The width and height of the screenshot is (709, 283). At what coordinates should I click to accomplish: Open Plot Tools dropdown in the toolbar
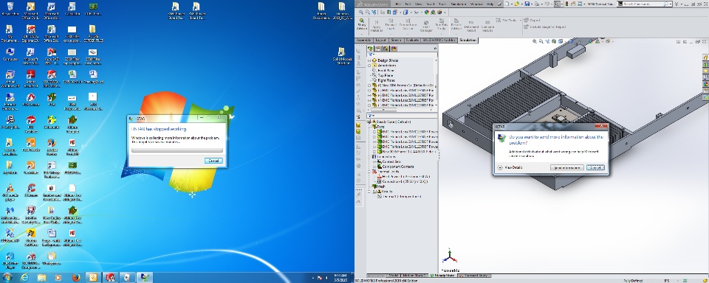509,21
